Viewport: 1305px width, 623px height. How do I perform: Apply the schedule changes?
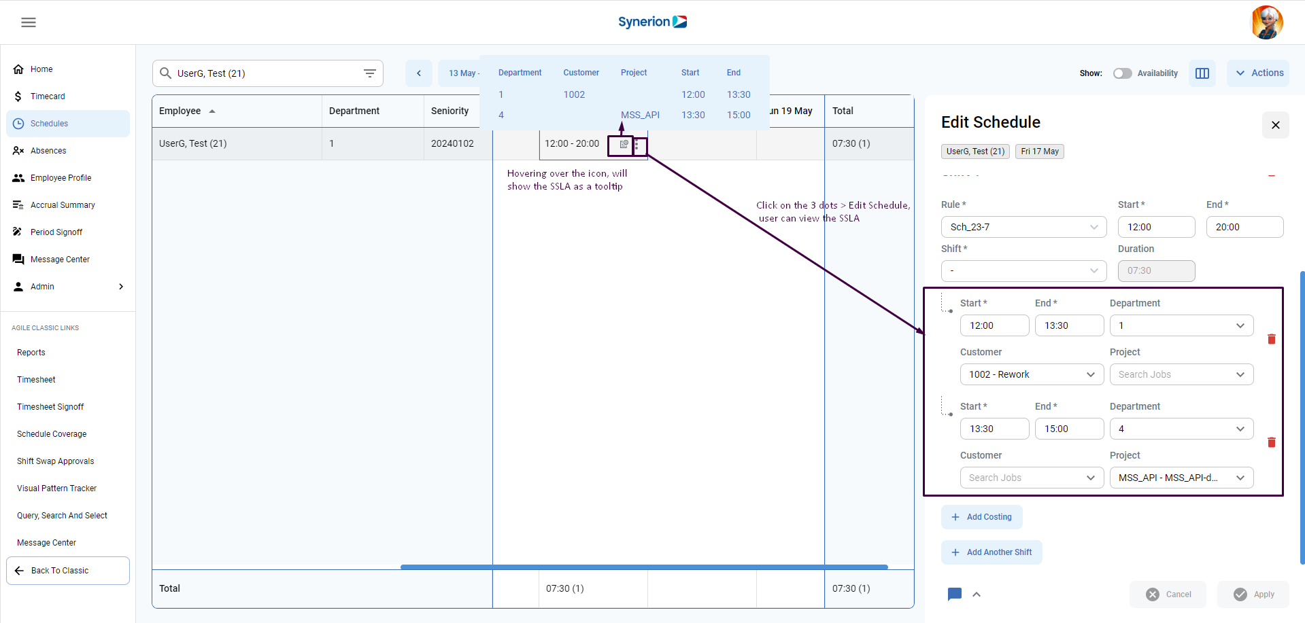[x=1253, y=594]
